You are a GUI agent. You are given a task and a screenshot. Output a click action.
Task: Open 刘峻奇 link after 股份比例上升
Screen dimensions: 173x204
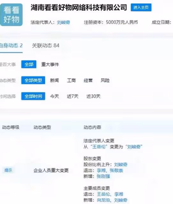pos(121,164)
